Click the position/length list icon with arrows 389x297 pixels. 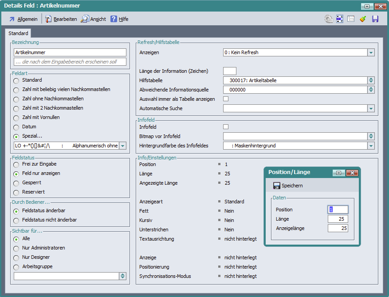click(340, 19)
